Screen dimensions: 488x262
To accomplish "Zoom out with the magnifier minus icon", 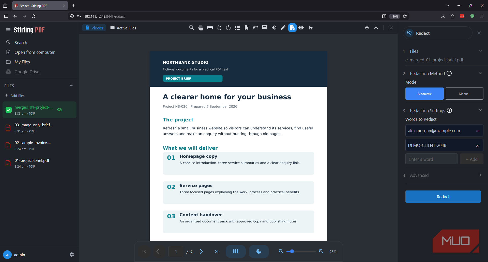I will click(281, 251).
